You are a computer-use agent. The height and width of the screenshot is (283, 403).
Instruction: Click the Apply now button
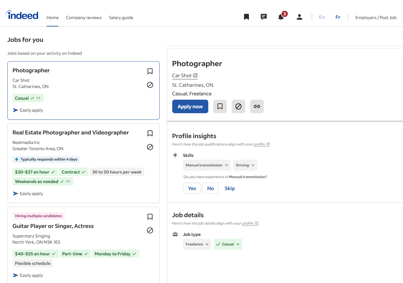click(x=190, y=106)
